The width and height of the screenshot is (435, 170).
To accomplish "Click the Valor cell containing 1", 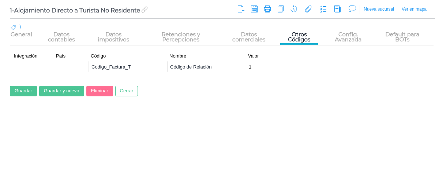I will tap(276, 67).
